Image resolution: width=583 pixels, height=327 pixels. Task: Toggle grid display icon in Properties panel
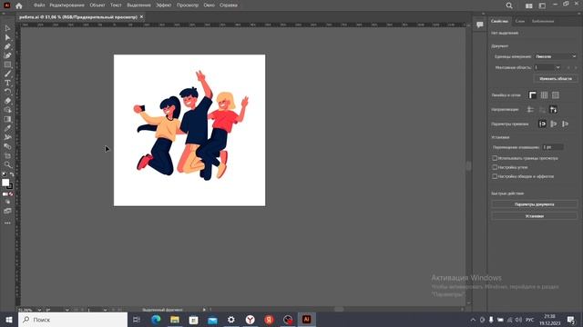tap(544, 95)
